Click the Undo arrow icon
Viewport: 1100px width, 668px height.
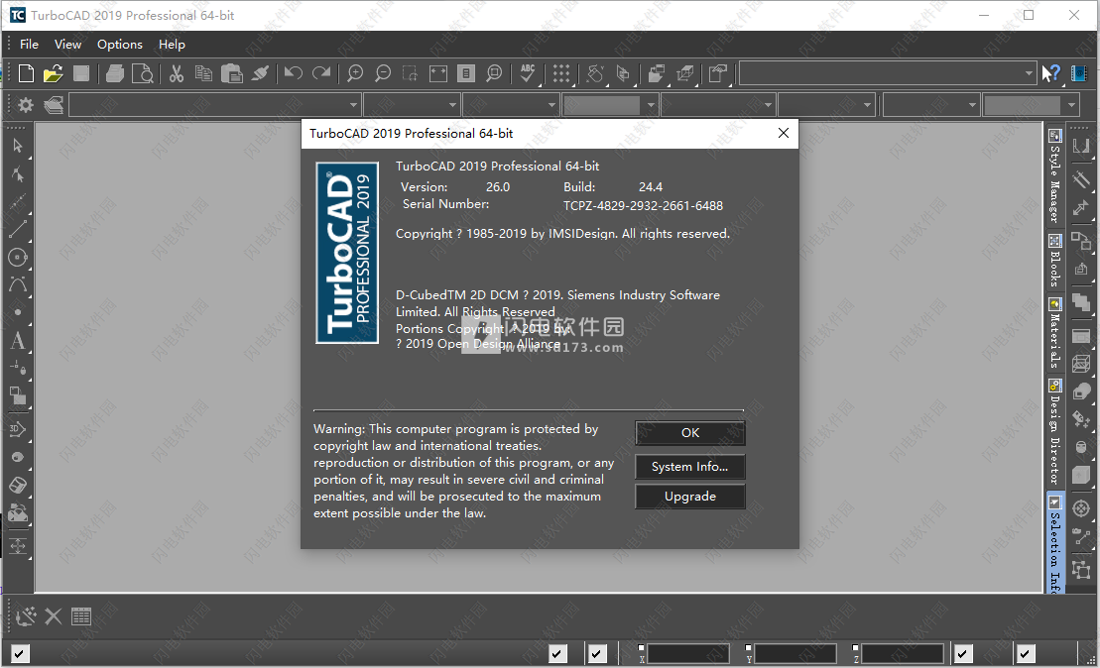coord(294,73)
